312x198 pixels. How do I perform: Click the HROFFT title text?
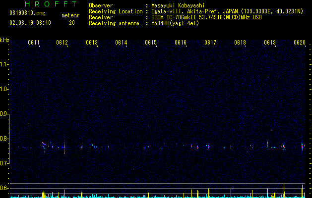click(x=51, y=4)
